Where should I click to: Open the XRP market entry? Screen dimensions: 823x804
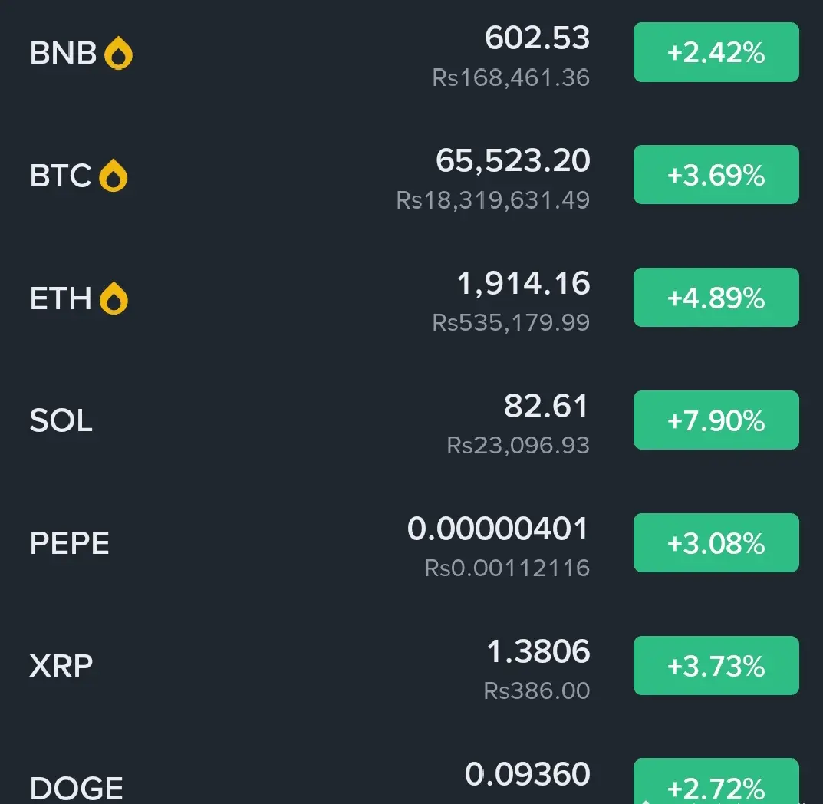click(411, 665)
